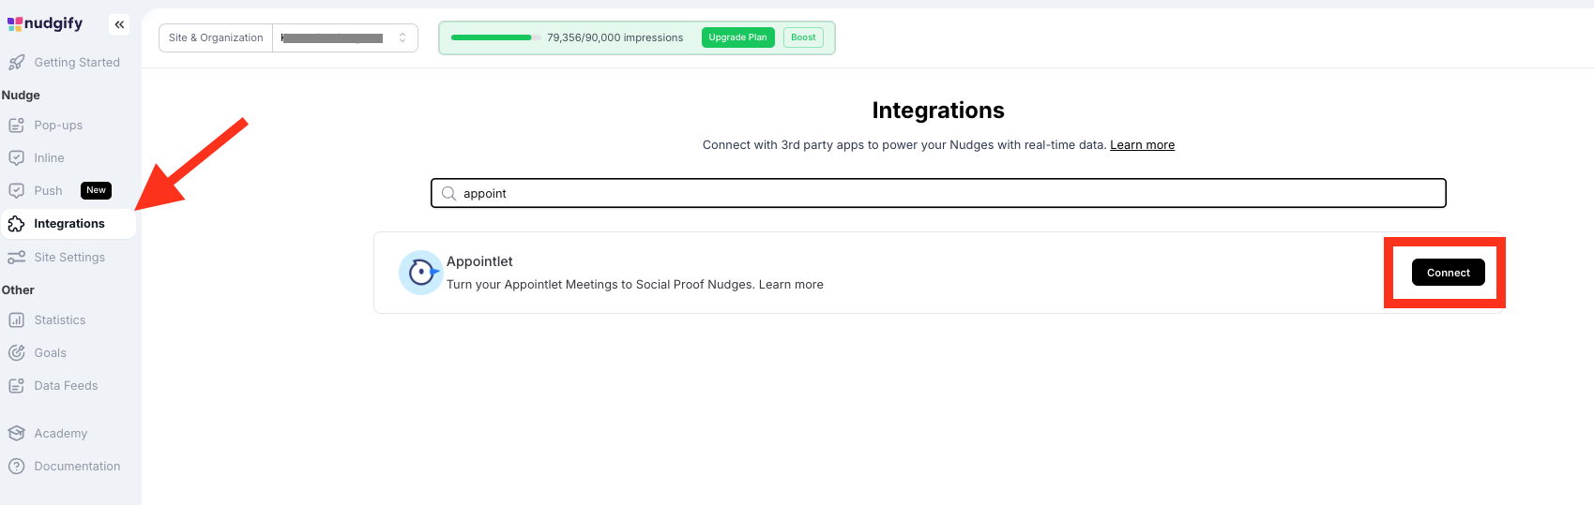Open Site Settings
The image size is (1594, 505).
[68, 258]
